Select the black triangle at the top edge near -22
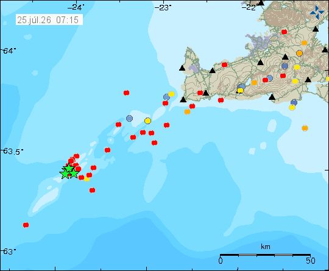This screenshot has height=271, width=329. point(261,2)
